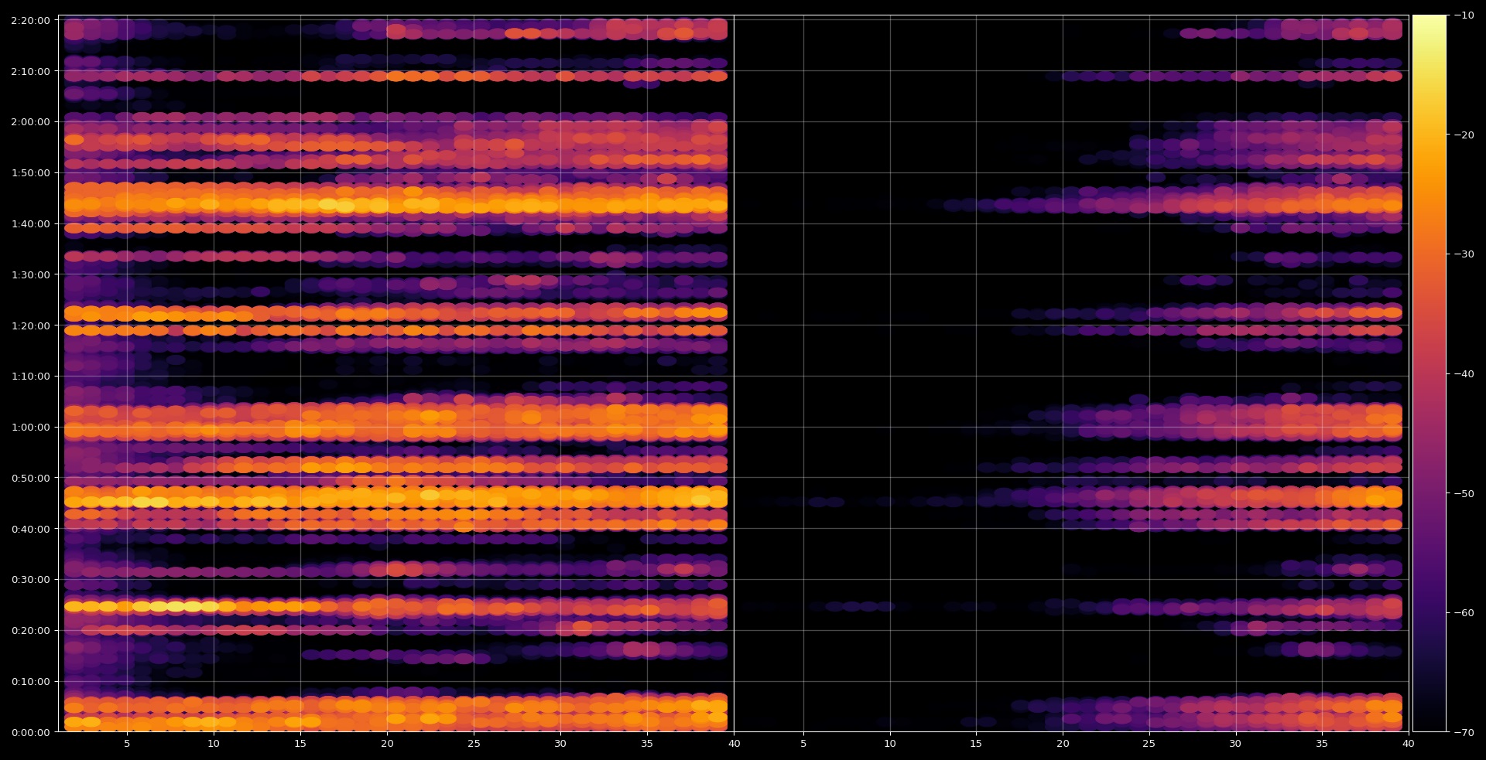Image resolution: width=1486 pixels, height=760 pixels.
Task: Click the 0:40:00 y-axis tick label
Action: [x=31, y=529]
